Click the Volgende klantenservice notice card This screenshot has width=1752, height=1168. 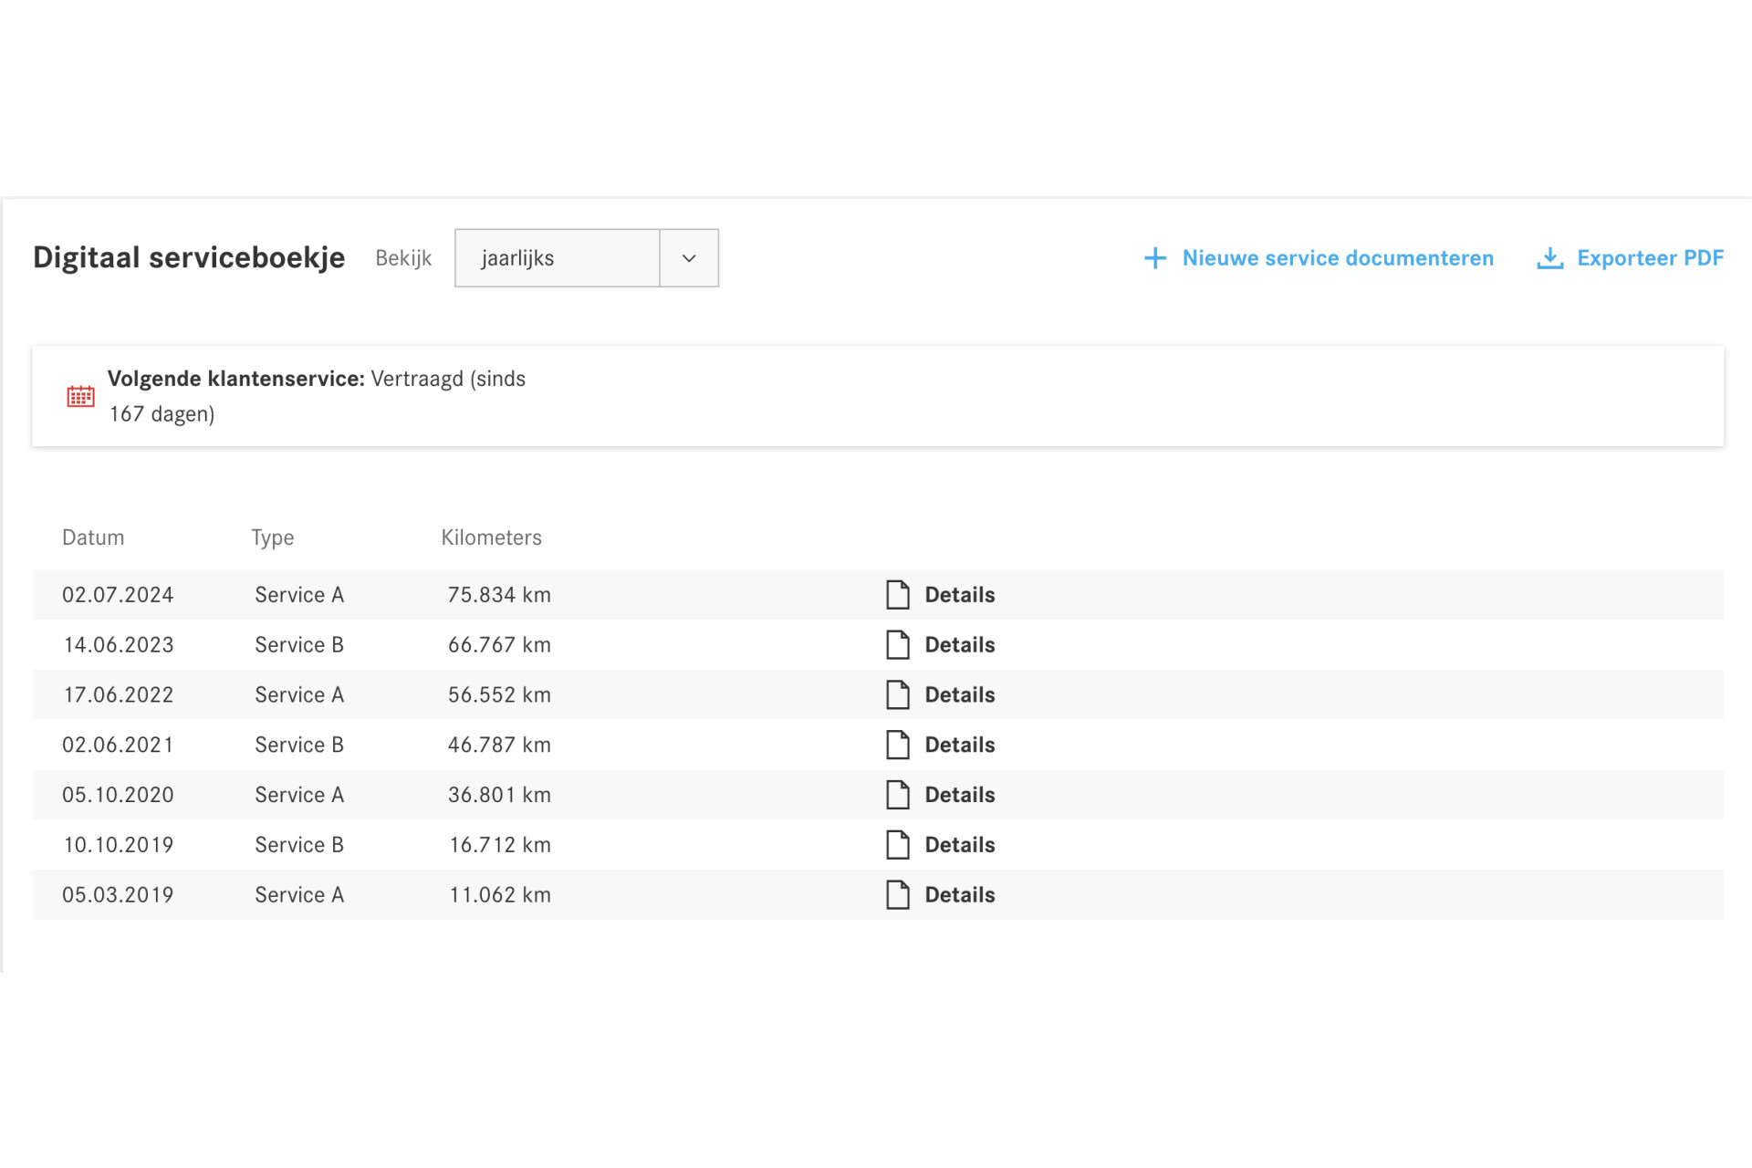pos(878,396)
